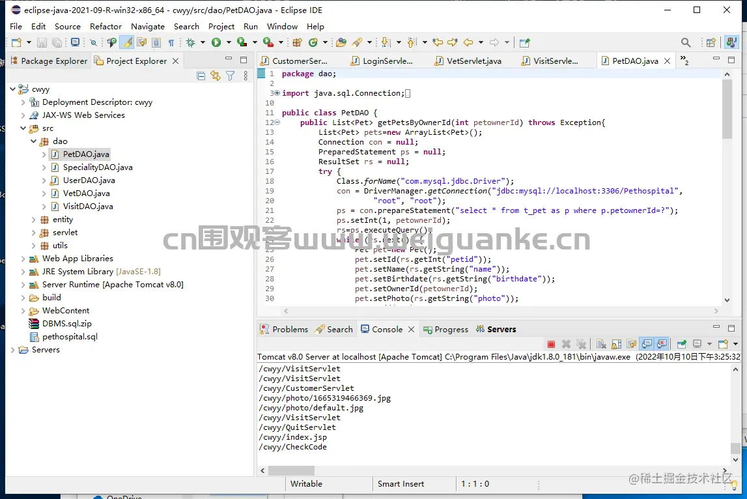Toggle block selection mode icon

pos(156,43)
